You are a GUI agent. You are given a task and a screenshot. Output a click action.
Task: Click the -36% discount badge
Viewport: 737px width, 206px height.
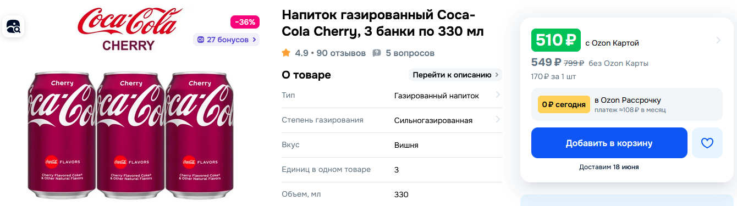245,22
